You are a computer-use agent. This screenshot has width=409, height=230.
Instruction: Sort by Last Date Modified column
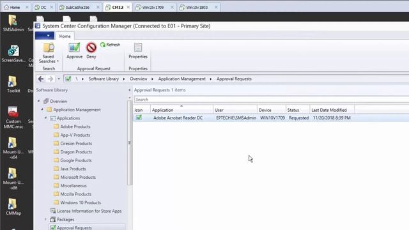pyautogui.click(x=332, y=110)
